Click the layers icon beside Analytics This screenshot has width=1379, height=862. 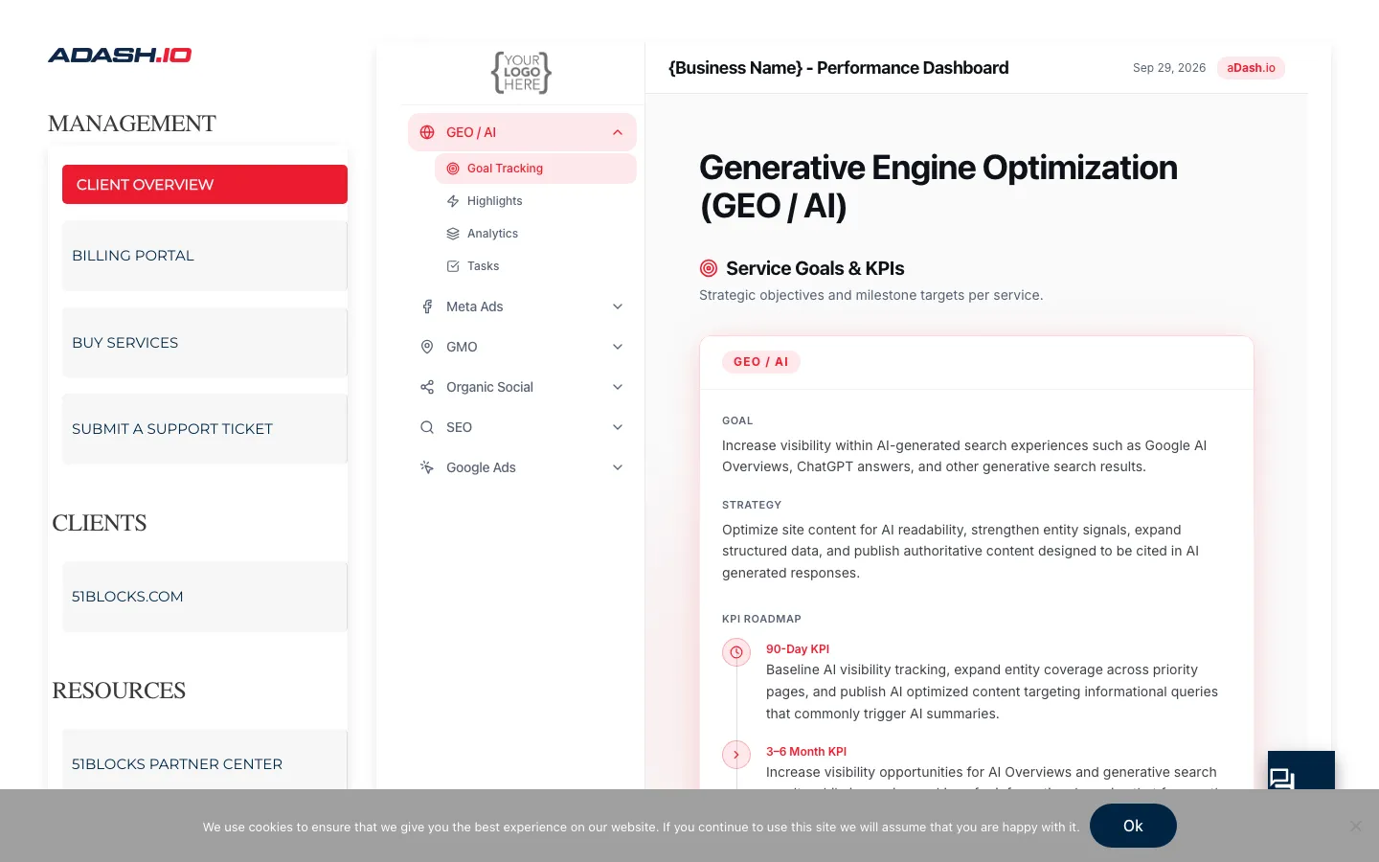coord(453,234)
